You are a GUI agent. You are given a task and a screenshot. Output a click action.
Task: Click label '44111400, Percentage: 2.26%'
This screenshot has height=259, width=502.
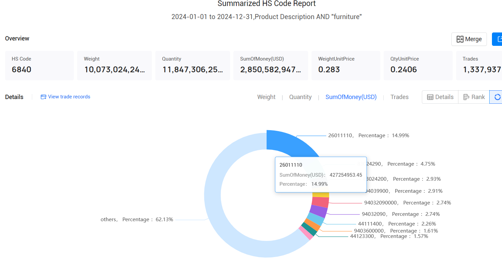coord(397,224)
